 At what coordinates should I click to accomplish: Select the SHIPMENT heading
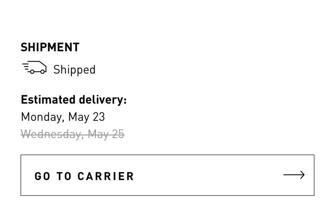(x=50, y=47)
